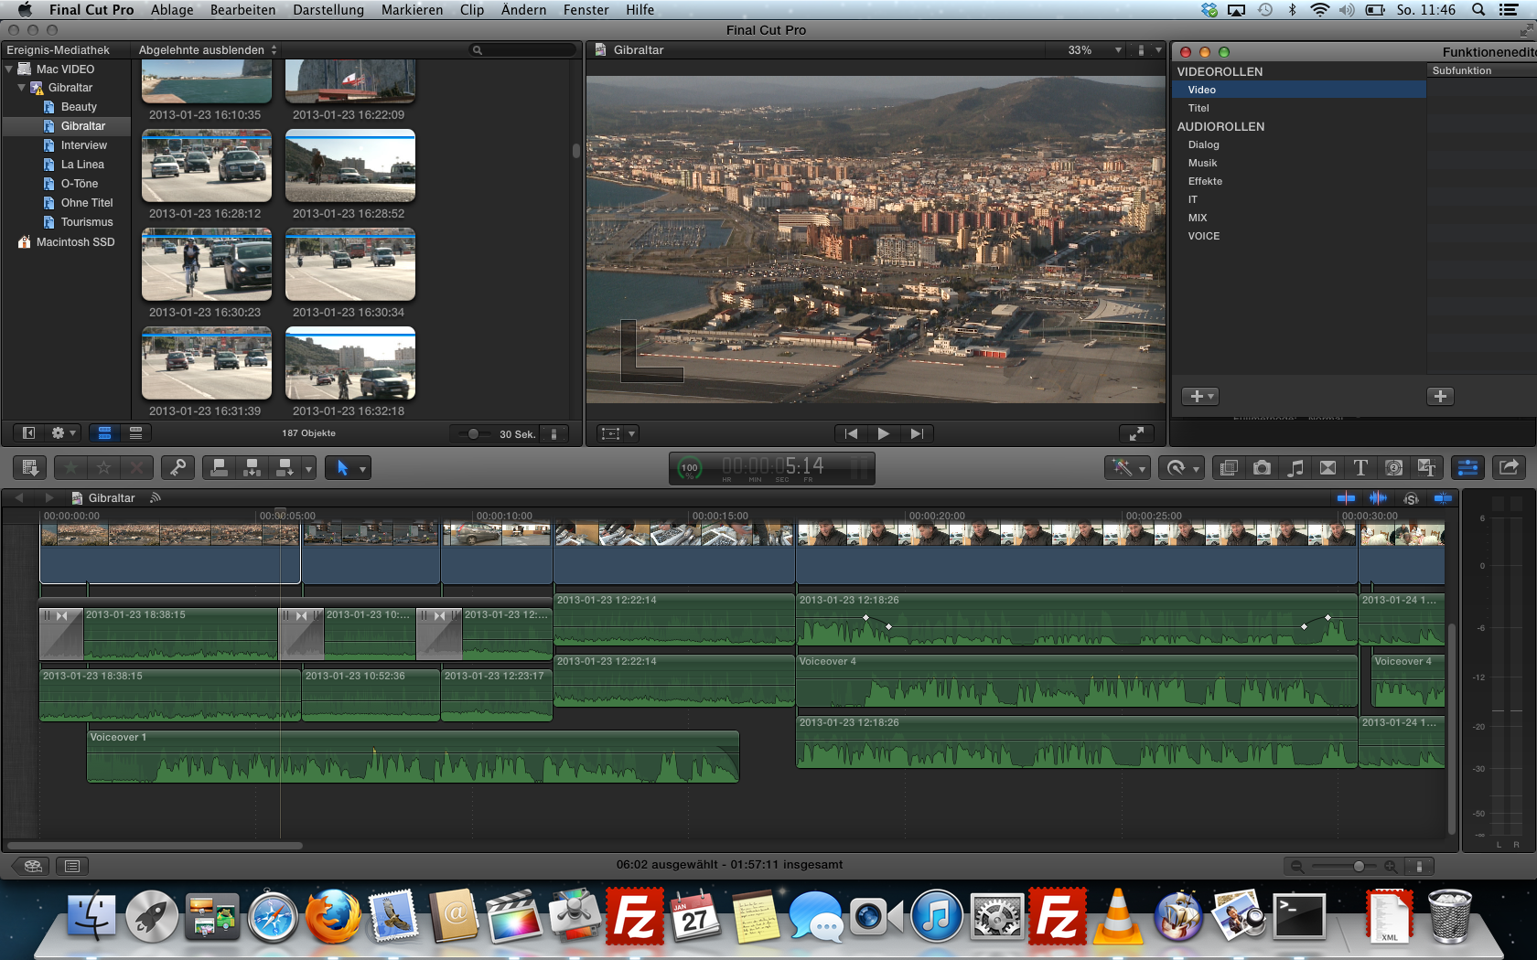This screenshot has width=1537, height=960.
Task: Open the Keyword Editor key icon
Action: pyautogui.click(x=177, y=468)
